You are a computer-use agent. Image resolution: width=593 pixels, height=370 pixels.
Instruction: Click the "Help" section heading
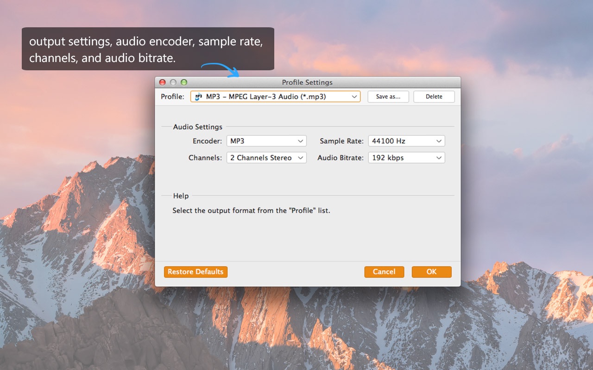pos(181,196)
